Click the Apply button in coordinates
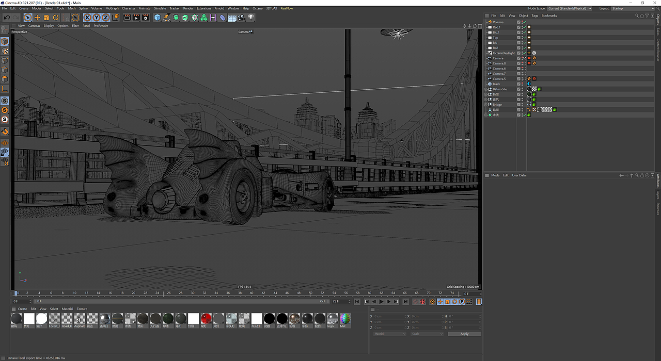Image resolution: width=661 pixels, height=361 pixels. pos(464,334)
